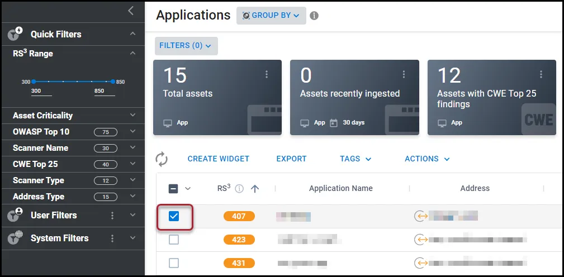Expand the Scanner Type filter

pos(132,180)
